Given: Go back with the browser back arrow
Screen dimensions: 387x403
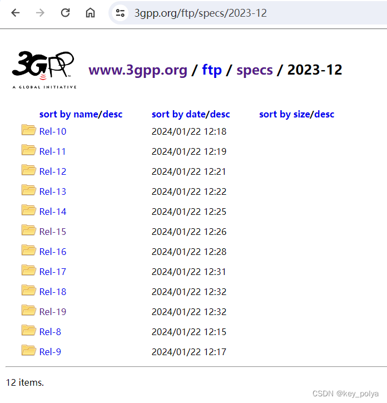Looking at the screenshot, I should click(16, 13).
